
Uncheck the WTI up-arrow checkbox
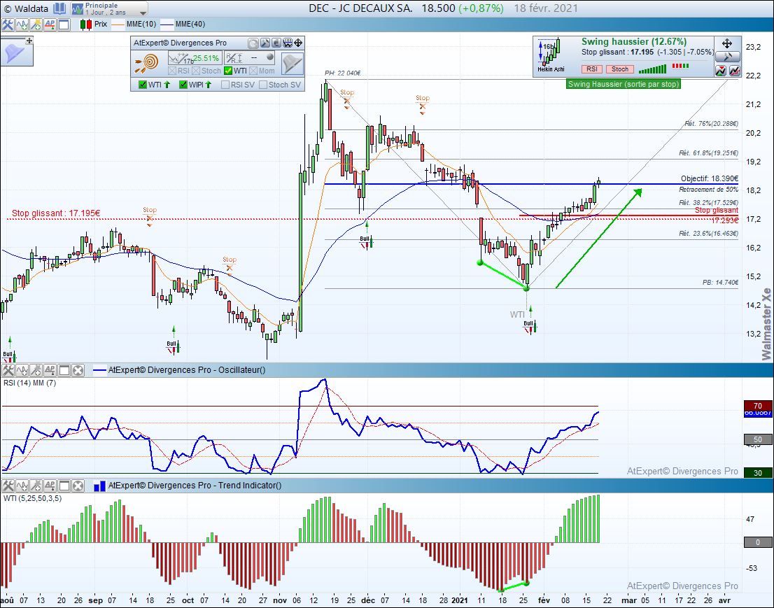click(143, 85)
